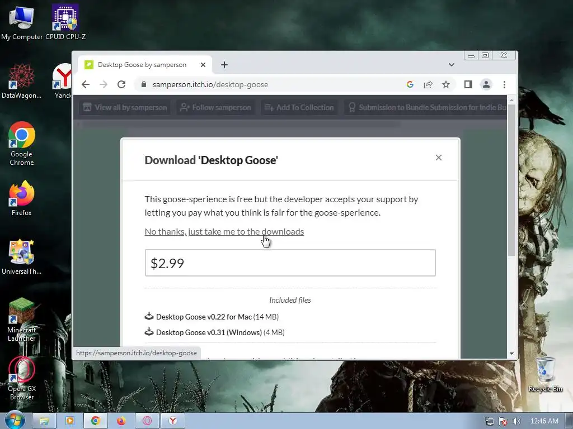Open DataWagon desktop shortcut
The height and width of the screenshot is (429, 573).
pos(22,82)
